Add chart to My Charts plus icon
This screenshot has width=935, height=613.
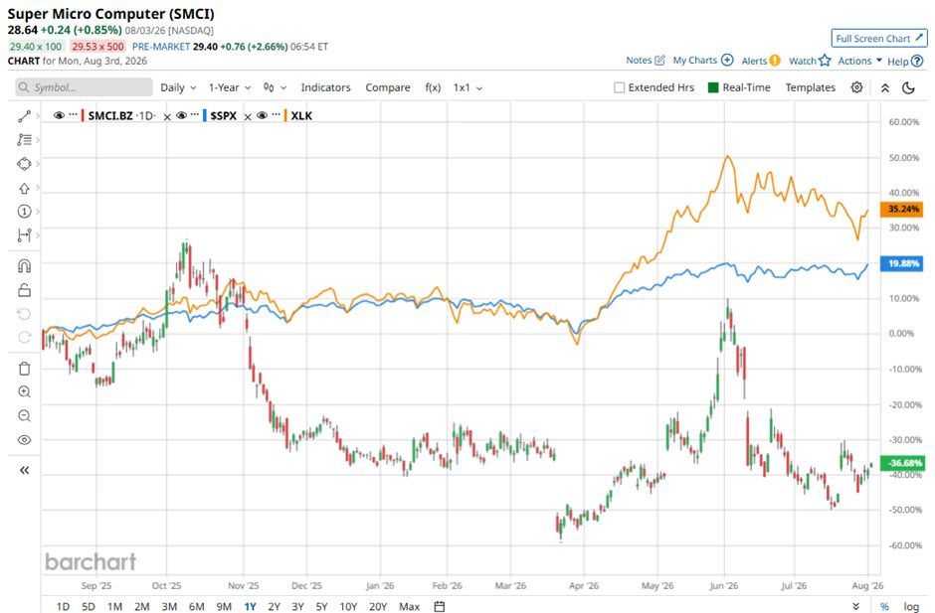(x=727, y=61)
